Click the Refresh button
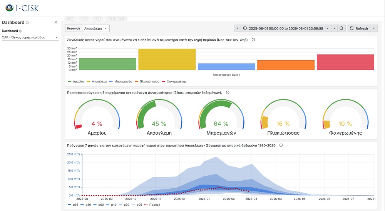The height and width of the screenshot is (211, 385). pyautogui.click(x=359, y=28)
